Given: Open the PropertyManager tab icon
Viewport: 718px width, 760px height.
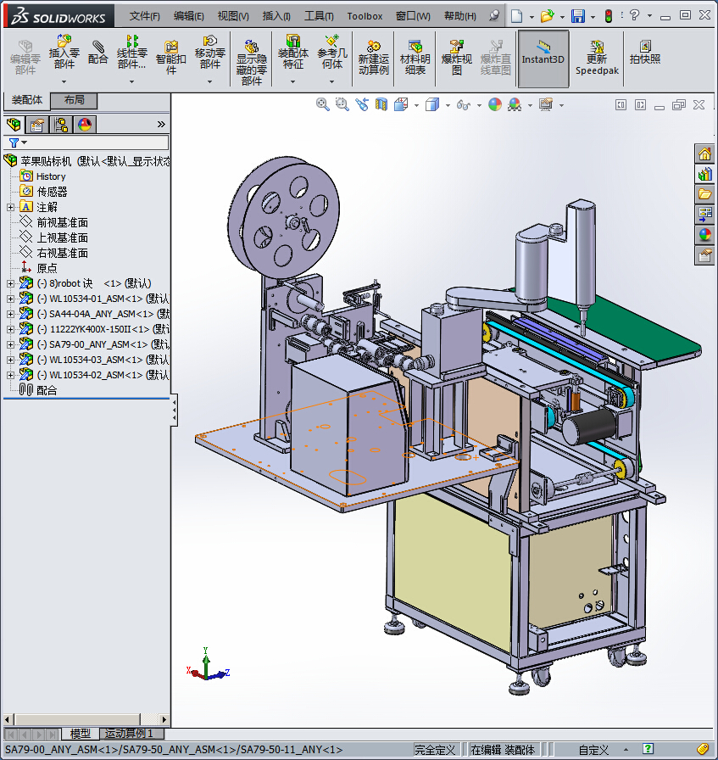Looking at the screenshot, I should point(37,125).
